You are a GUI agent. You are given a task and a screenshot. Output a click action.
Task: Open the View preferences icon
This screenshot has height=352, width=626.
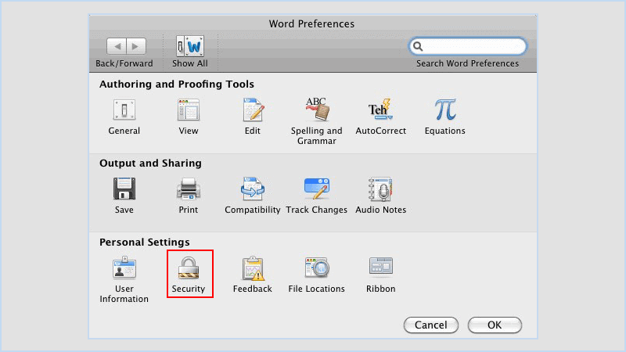tap(189, 110)
